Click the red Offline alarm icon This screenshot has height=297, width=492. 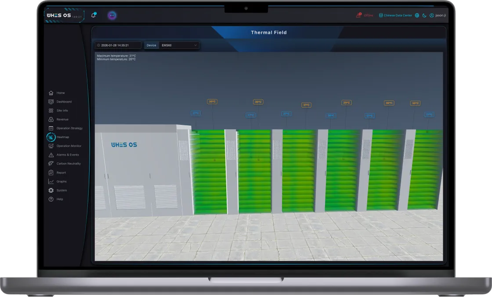[358, 15]
